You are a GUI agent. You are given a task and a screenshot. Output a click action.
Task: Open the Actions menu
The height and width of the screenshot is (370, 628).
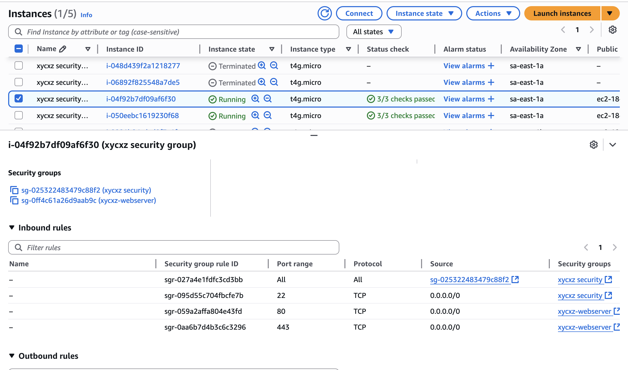tap(493, 13)
